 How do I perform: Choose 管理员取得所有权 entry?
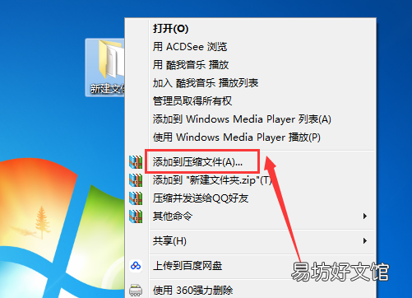point(250,101)
